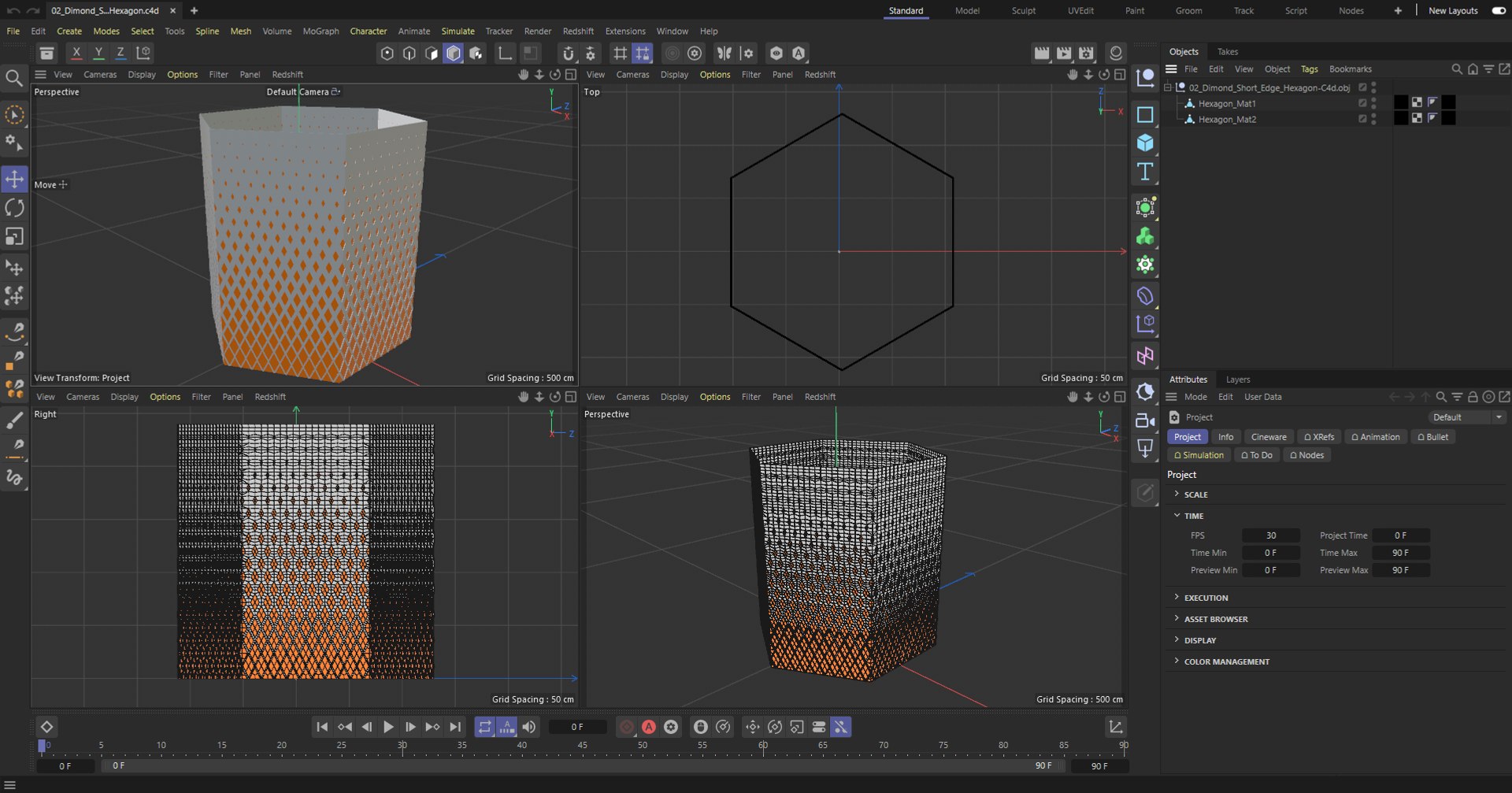Screen dimensions: 1512x793
Task: Switch to Points mode icon
Action: (x=387, y=53)
